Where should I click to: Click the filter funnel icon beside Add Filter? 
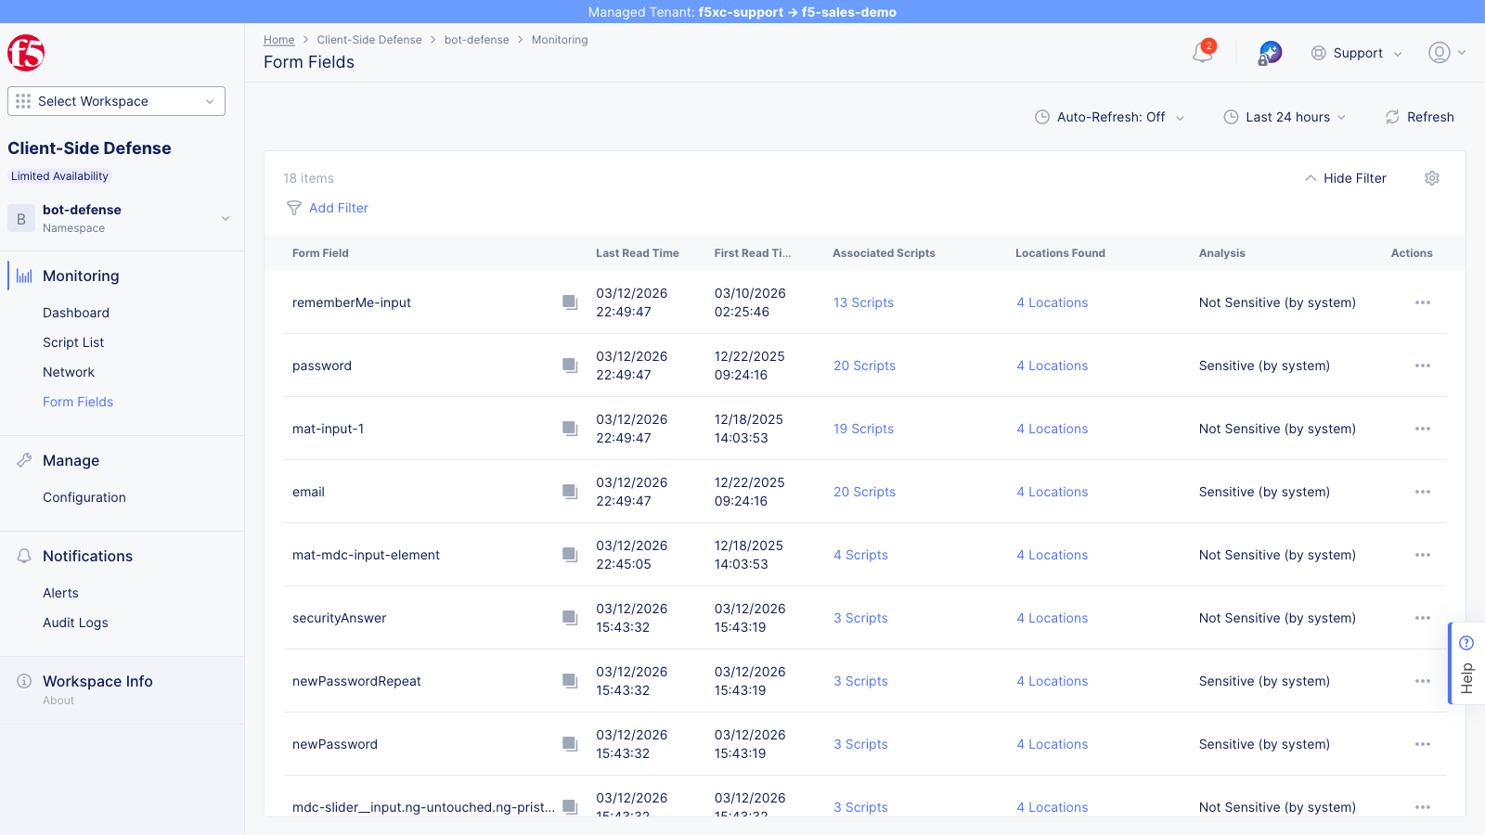(x=294, y=208)
